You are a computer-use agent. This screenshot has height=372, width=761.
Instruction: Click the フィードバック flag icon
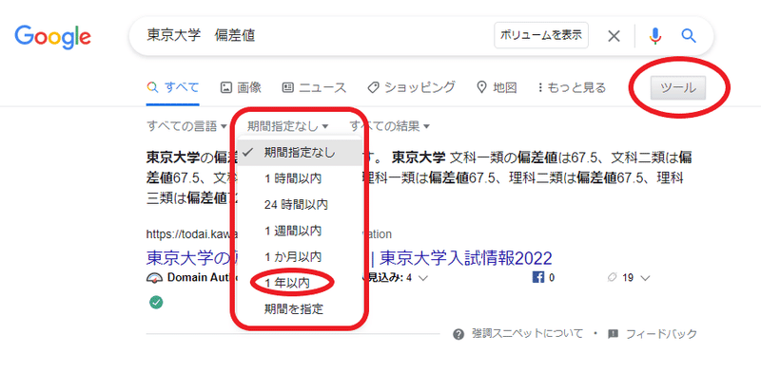click(x=613, y=334)
